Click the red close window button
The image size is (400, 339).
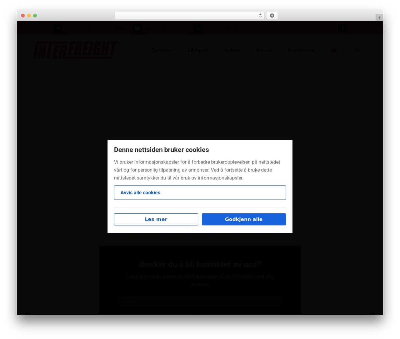coord(23,16)
